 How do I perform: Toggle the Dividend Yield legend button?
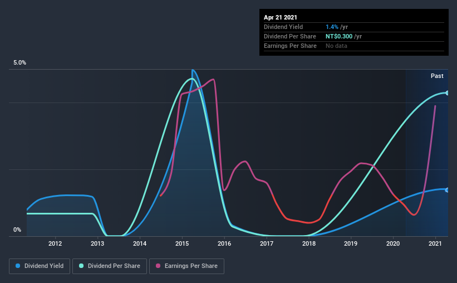[x=40, y=266]
